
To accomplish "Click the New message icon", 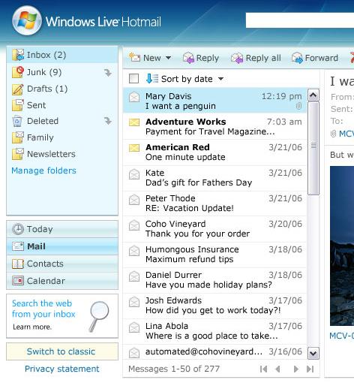I will [x=134, y=57].
